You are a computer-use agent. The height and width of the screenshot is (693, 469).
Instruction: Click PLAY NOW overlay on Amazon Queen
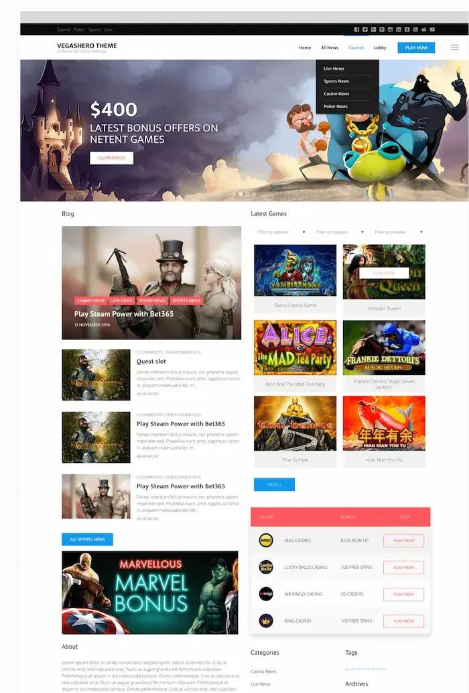coord(384,273)
